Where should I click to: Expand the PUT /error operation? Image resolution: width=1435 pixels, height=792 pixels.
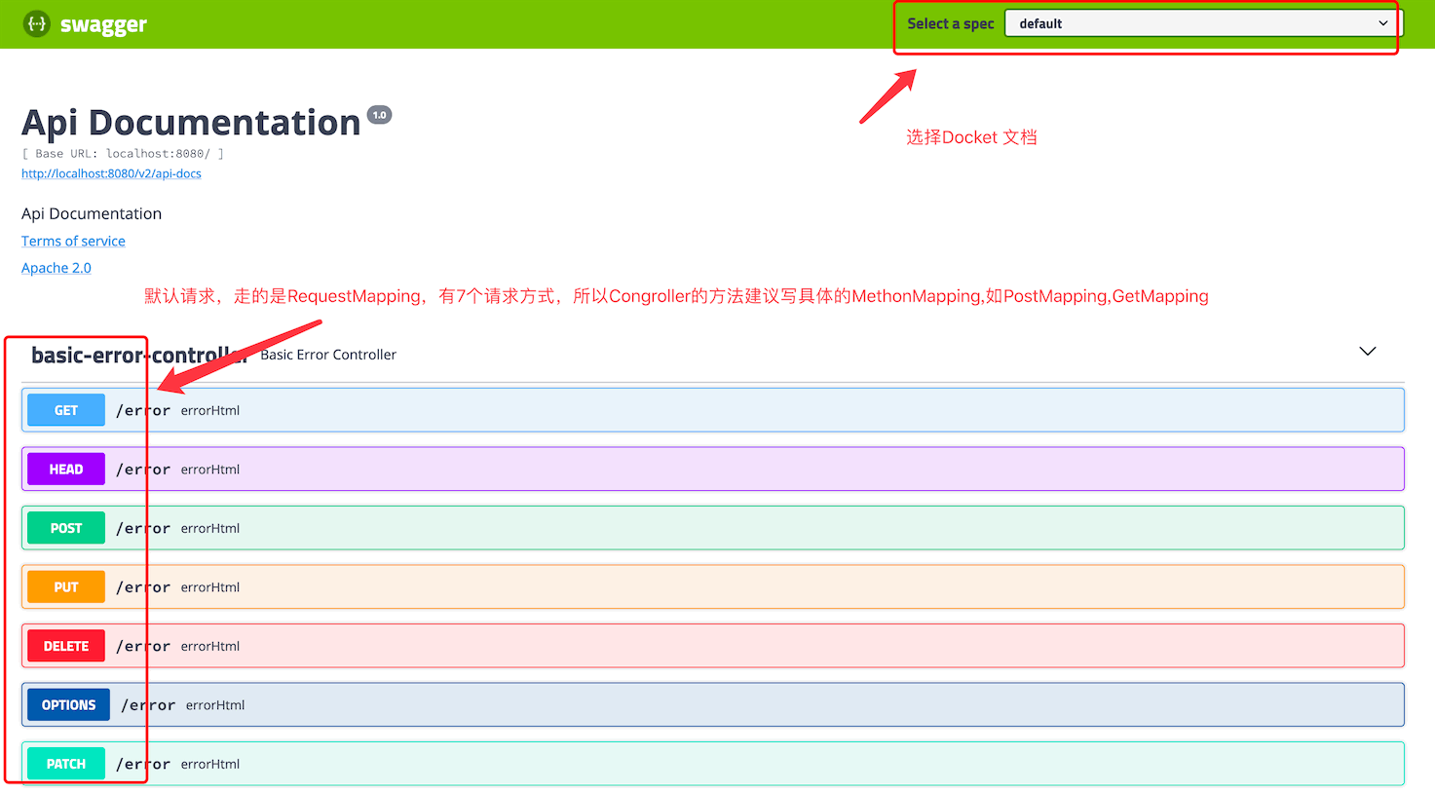[66, 587]
